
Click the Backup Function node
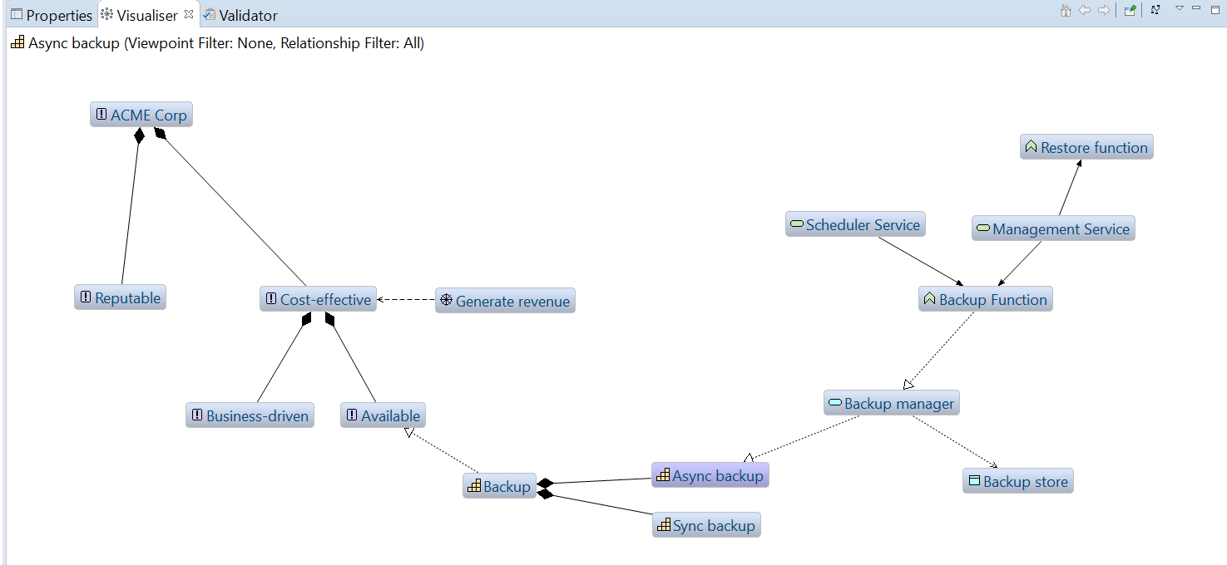tap(986, 300)
